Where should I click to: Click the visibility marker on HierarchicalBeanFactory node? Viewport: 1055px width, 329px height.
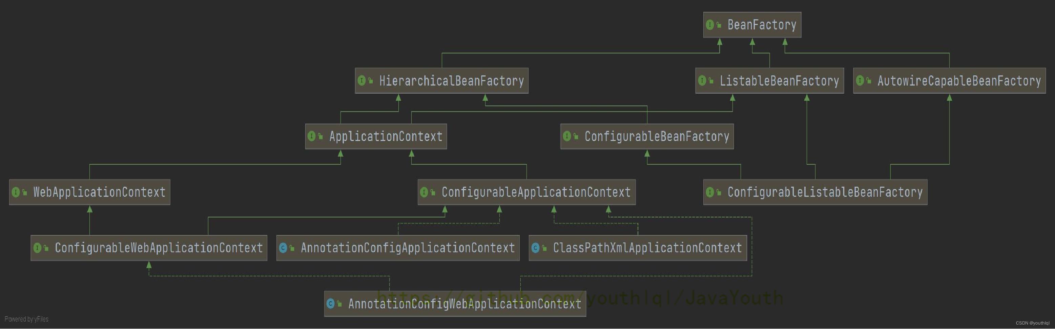click(370, 81)
